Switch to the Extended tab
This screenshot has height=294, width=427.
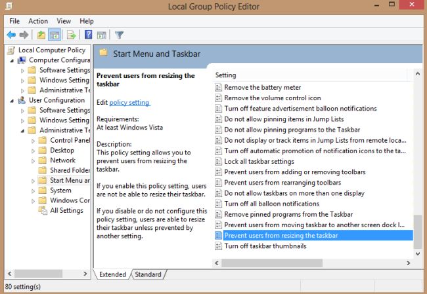click(x=112, y=274)
